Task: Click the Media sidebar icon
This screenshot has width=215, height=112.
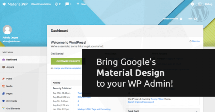Action: [3, 86]
